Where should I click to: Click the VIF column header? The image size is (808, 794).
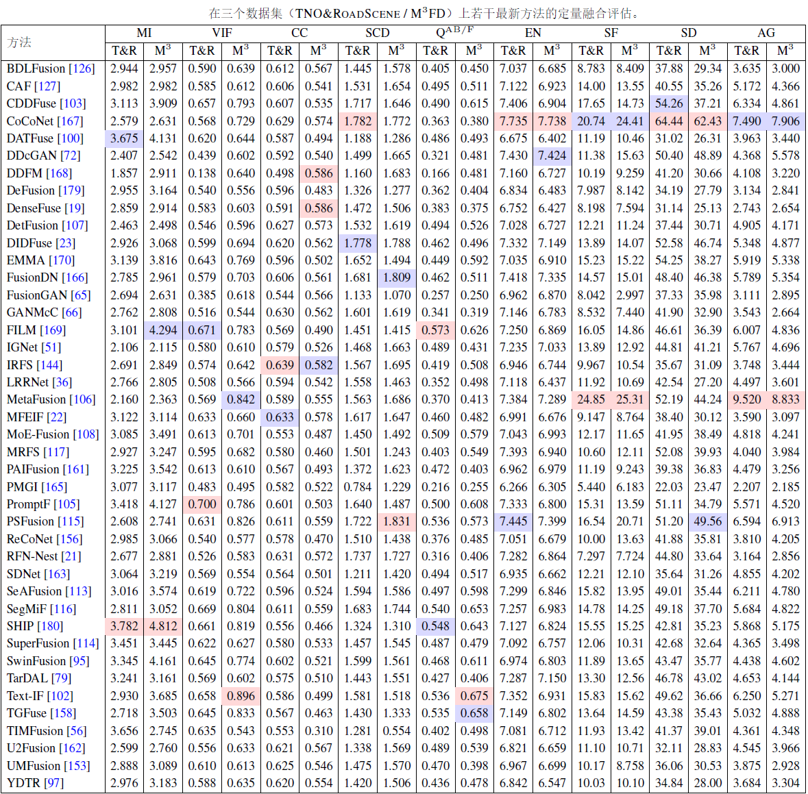point(221,33)
